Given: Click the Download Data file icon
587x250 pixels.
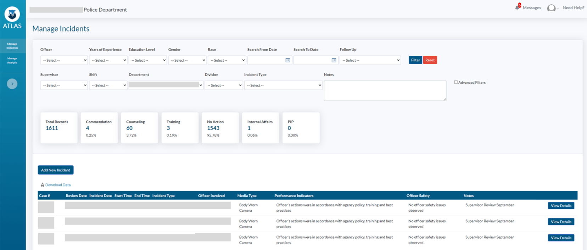Looking at the screenshot, I should click(42, 185).
